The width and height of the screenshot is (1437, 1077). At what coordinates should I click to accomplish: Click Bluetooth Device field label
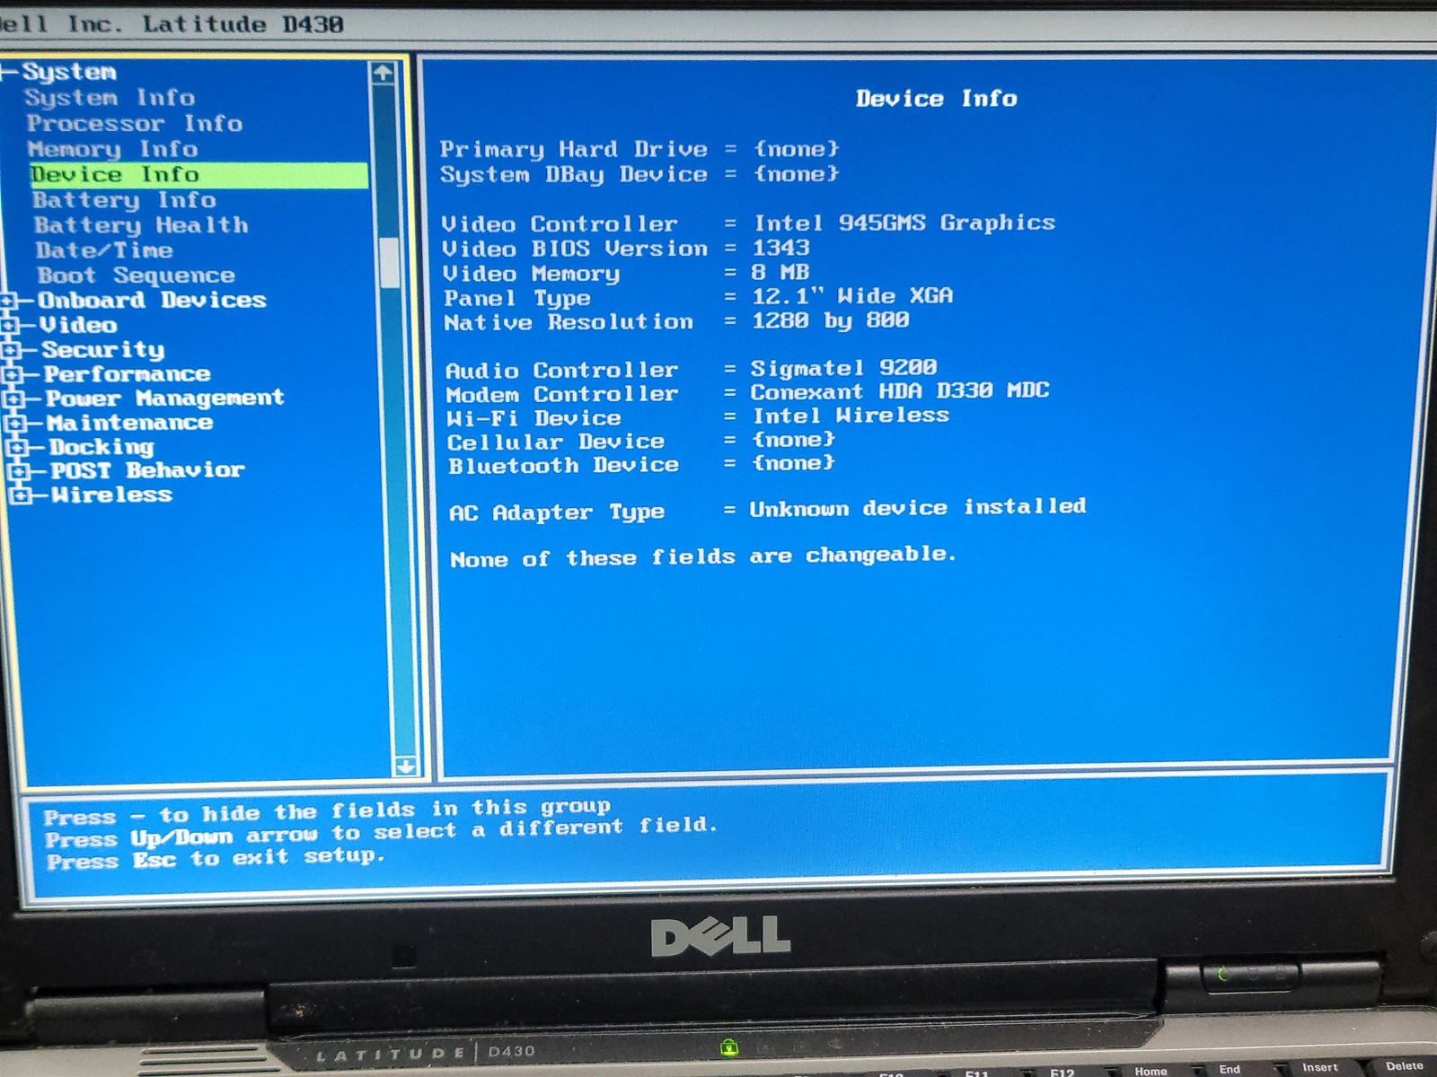point(563,466)
